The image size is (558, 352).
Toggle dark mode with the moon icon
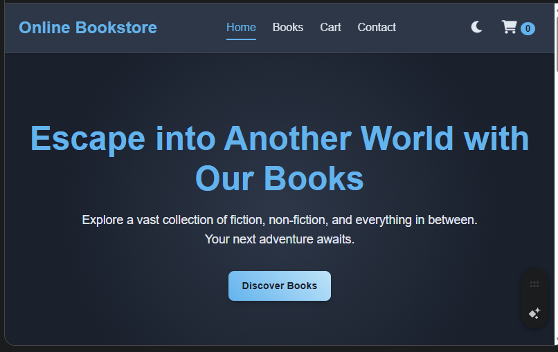(x=476, y=27)
